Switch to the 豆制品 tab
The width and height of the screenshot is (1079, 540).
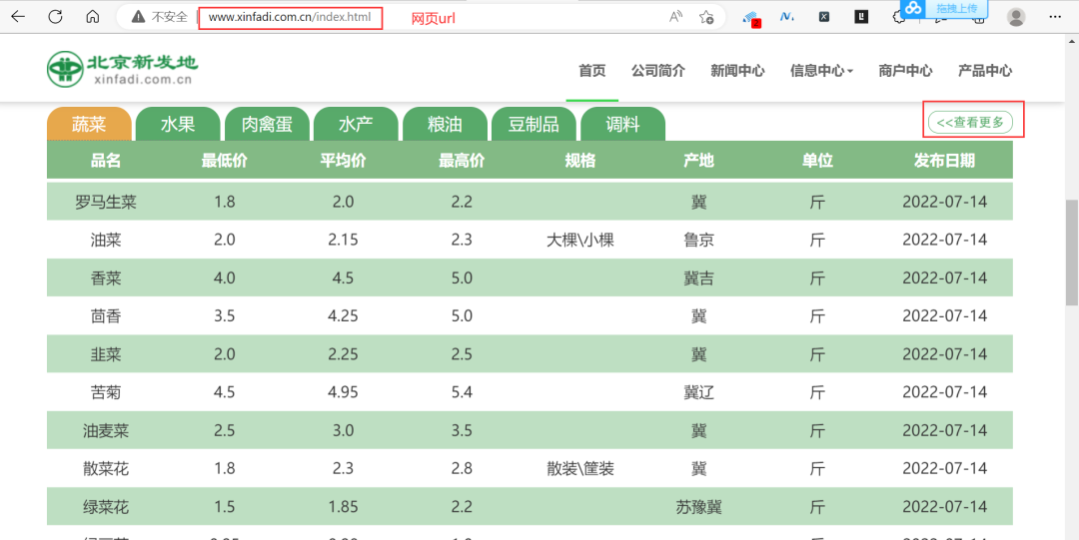coord(534,124)
